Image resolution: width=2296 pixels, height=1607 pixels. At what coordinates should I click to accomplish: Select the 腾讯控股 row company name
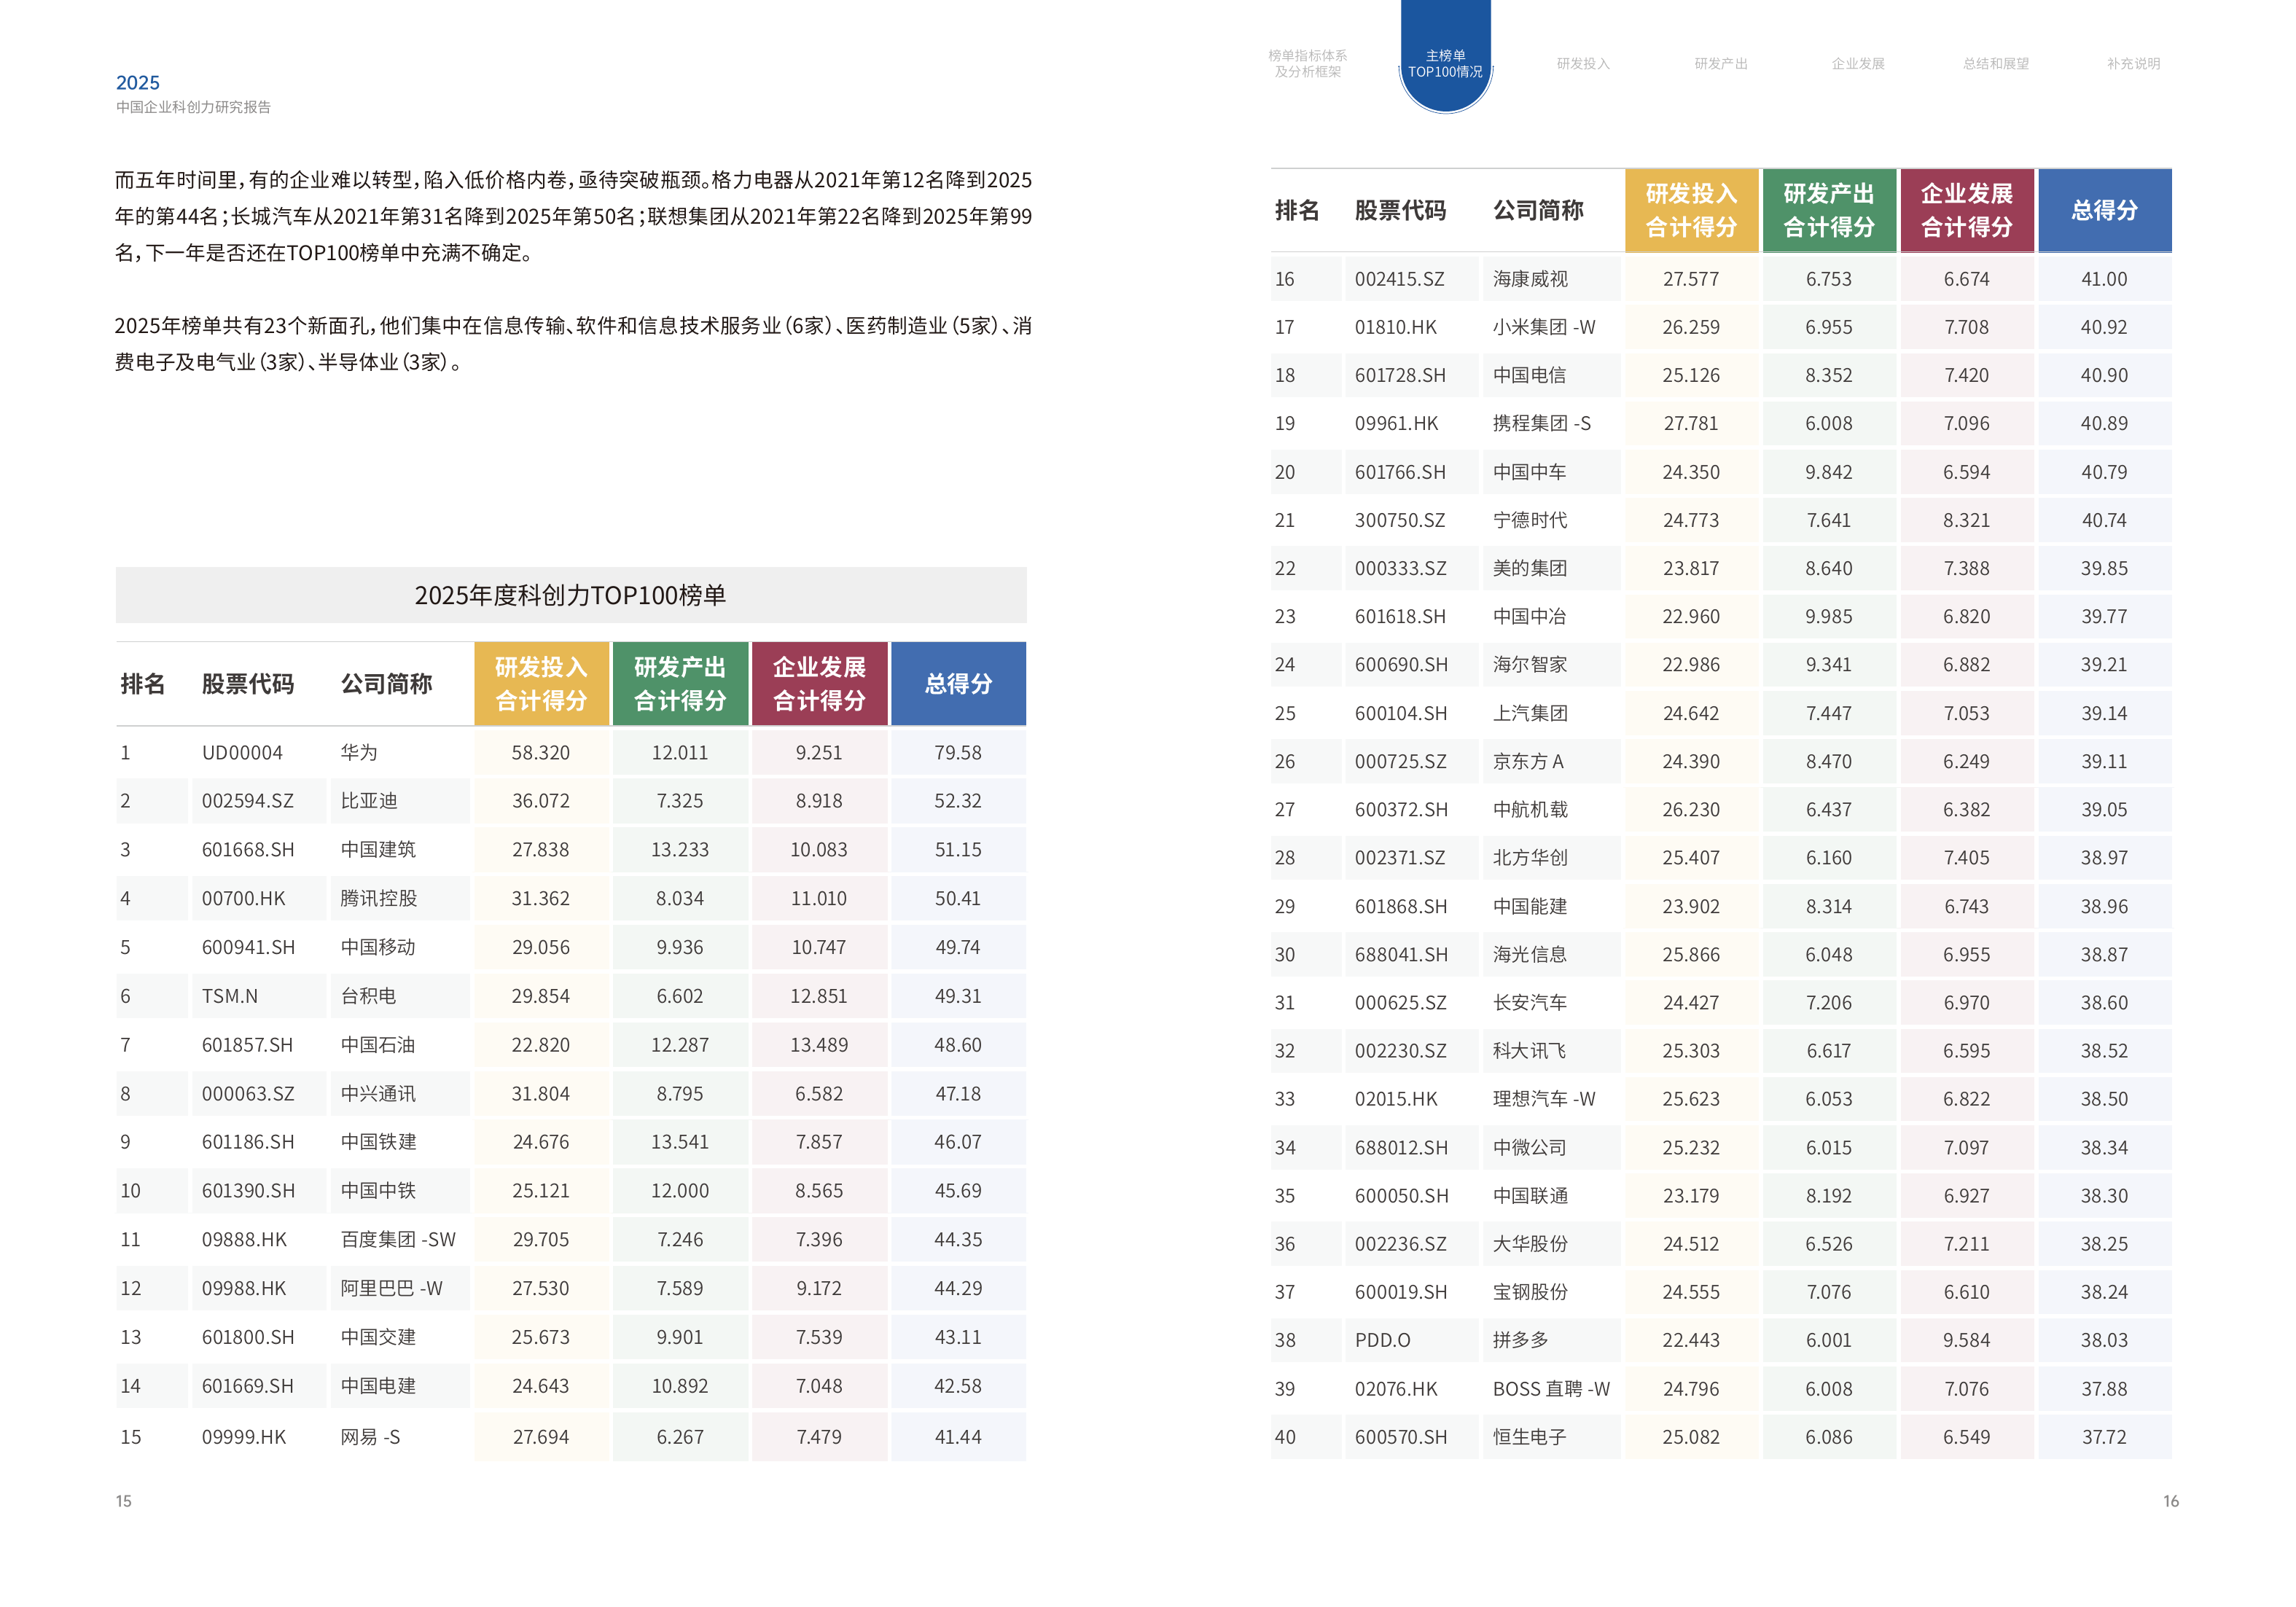point(378,899)
